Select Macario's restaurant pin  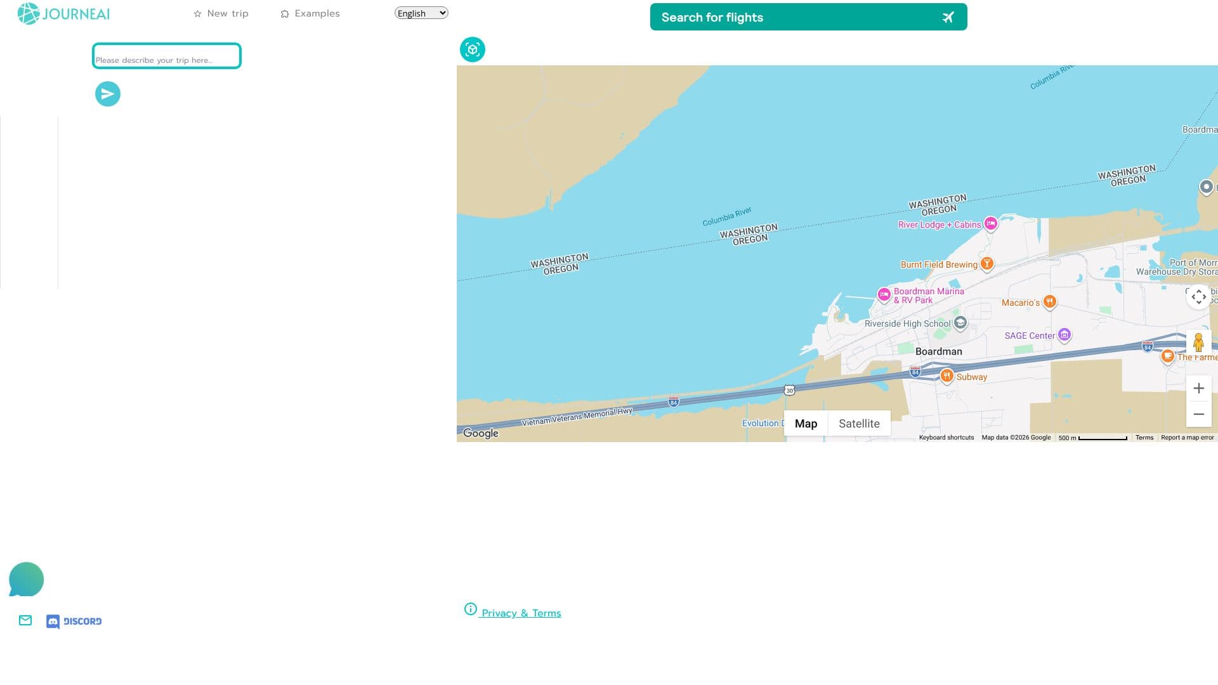coord(1050,301)
